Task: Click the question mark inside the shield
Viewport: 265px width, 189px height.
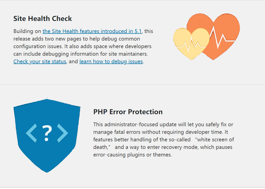Action: [47, 133]
